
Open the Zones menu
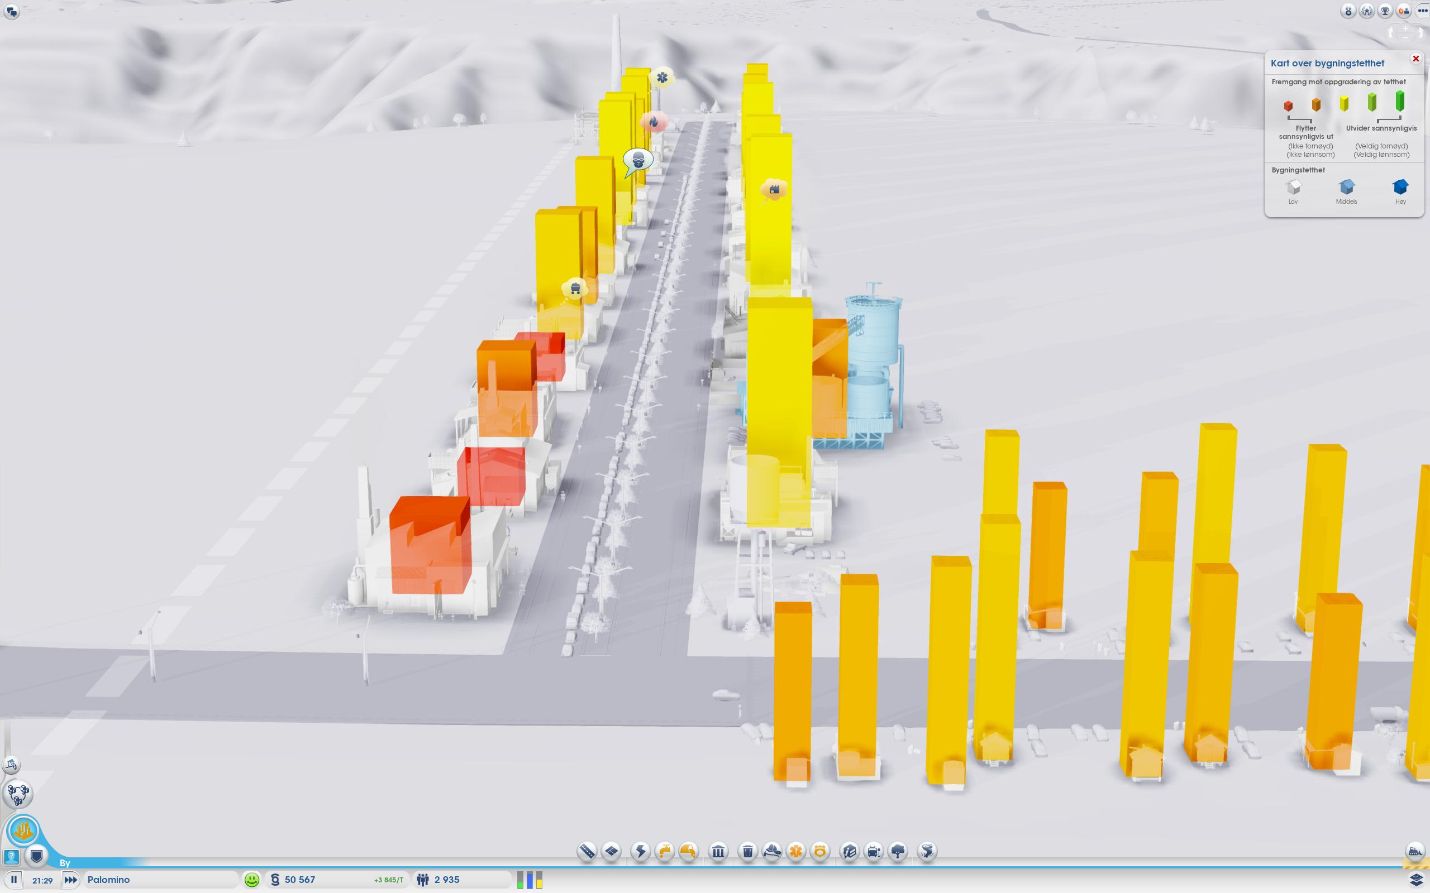pos(612,851)
